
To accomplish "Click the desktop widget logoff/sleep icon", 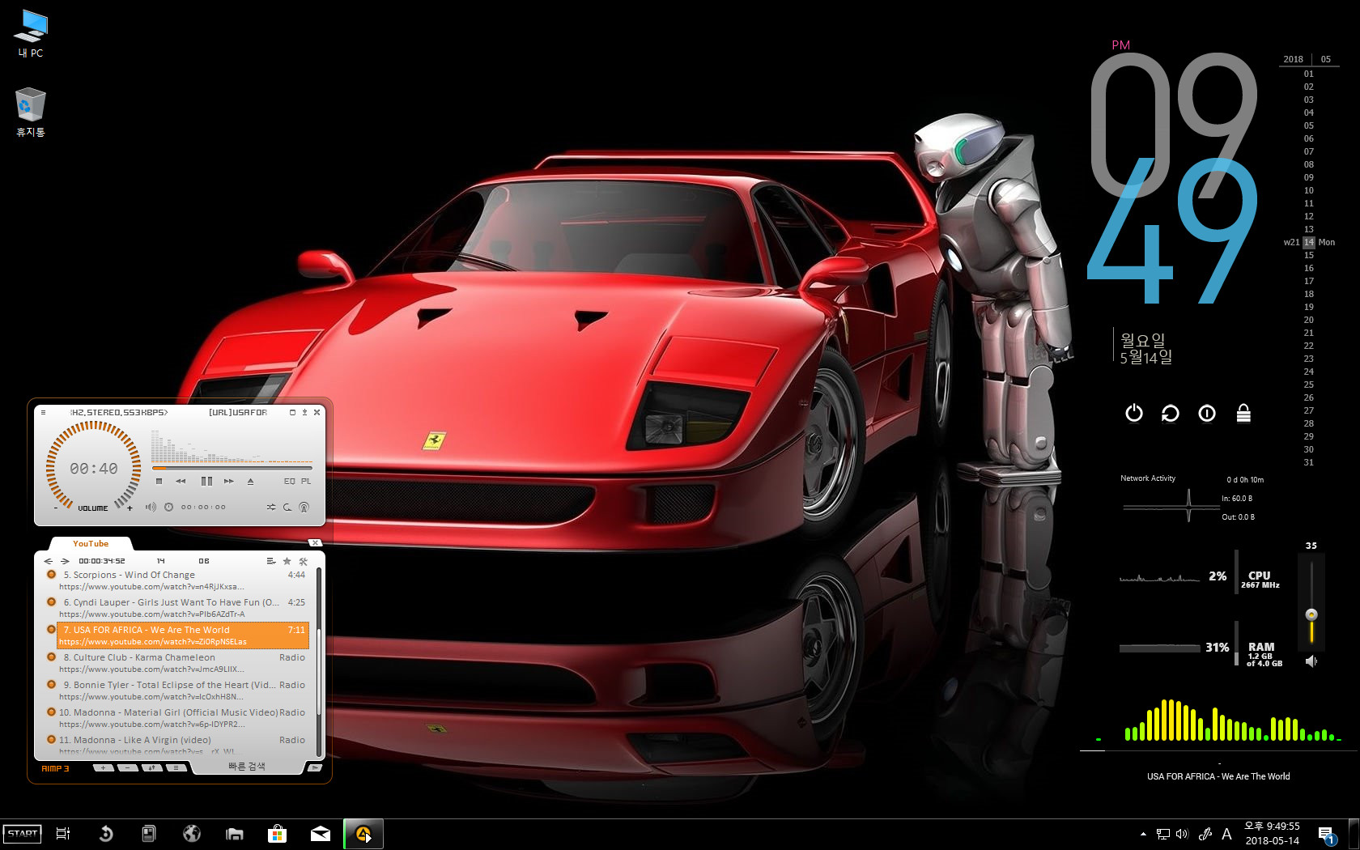I will click(x=1207, y=414).
